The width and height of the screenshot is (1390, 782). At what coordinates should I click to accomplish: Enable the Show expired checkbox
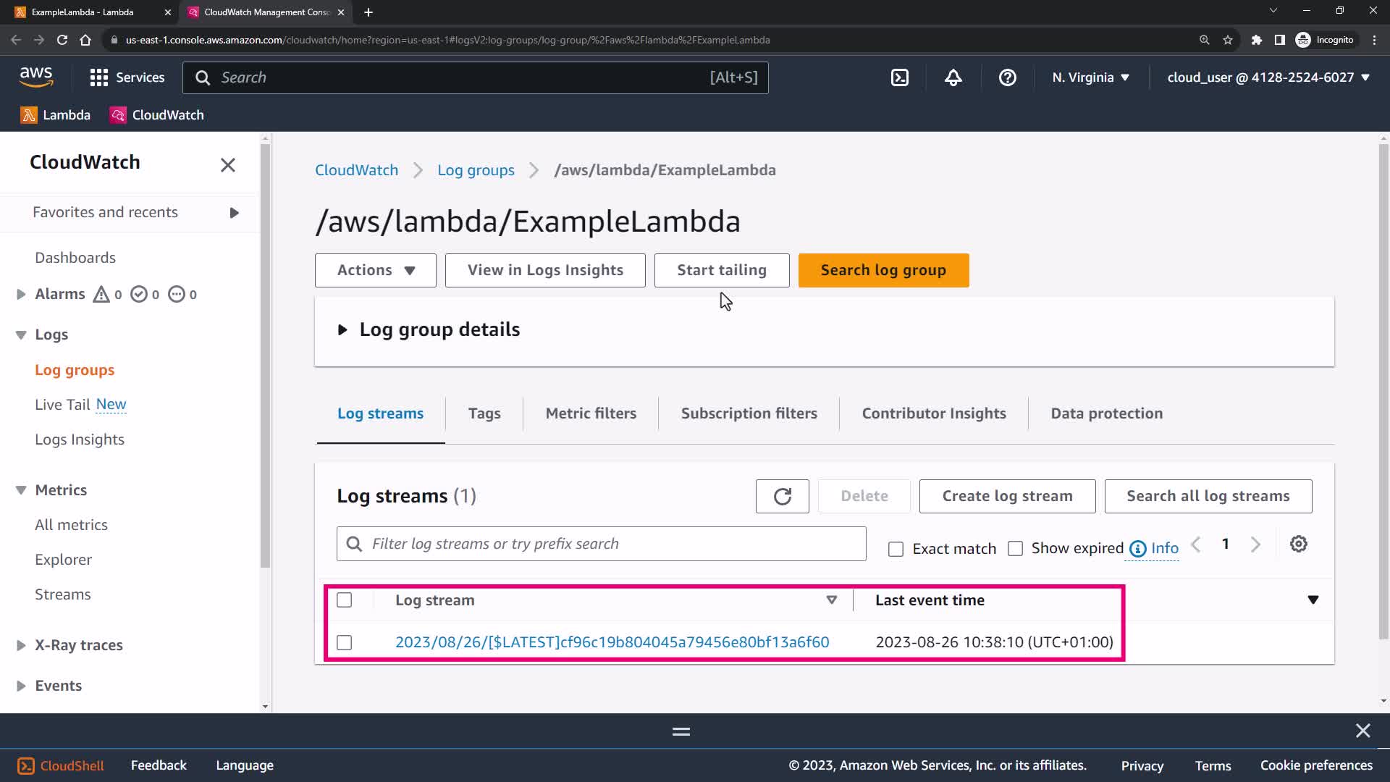pos(1015,549)
